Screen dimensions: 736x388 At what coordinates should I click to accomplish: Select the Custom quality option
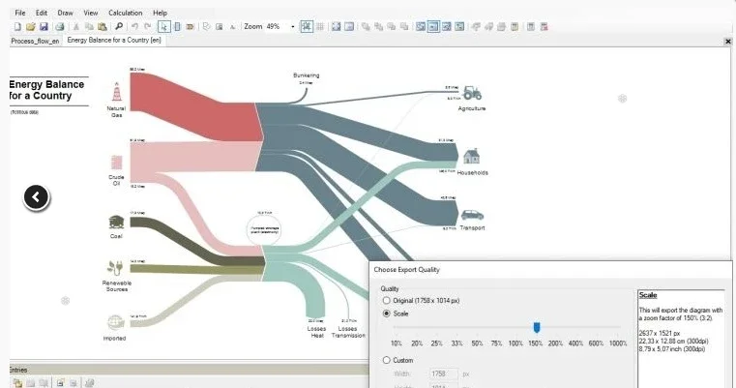coord(387,360)
